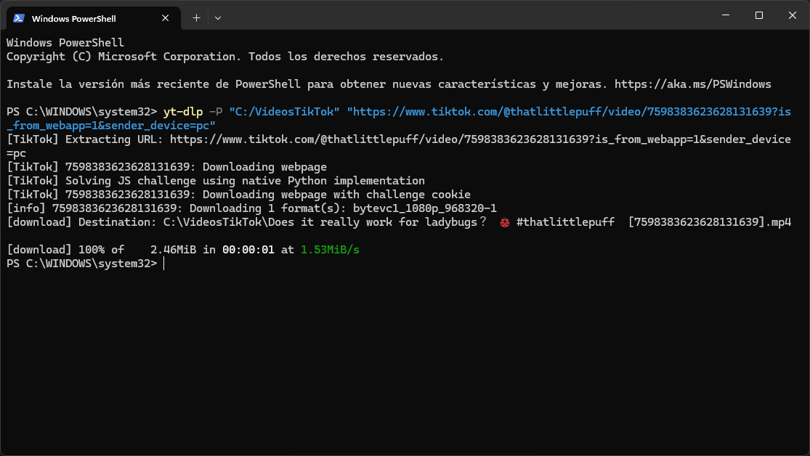
Task: Click the green 1.53MiB/s download speed
Action: pos(330,250)
